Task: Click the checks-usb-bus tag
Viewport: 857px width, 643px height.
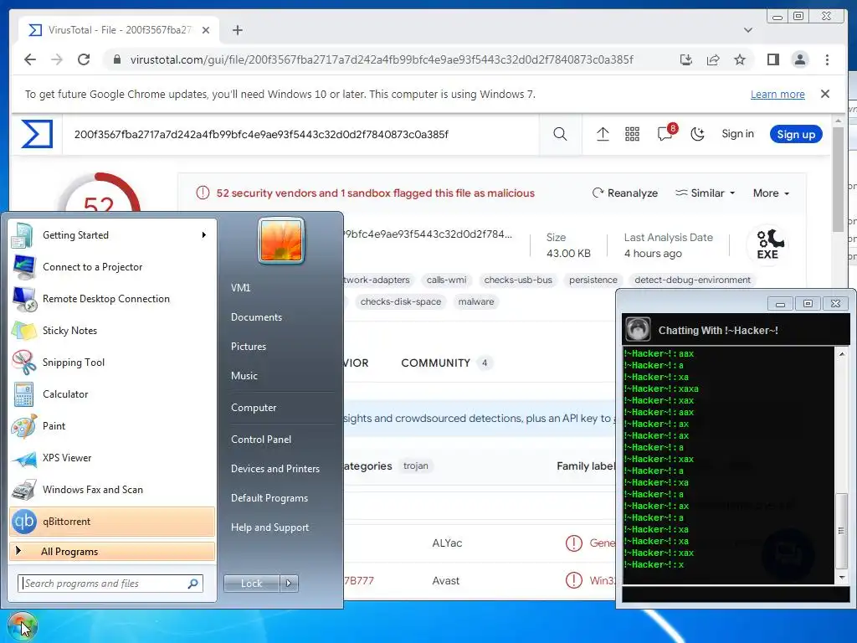Action: coord(518,280)
